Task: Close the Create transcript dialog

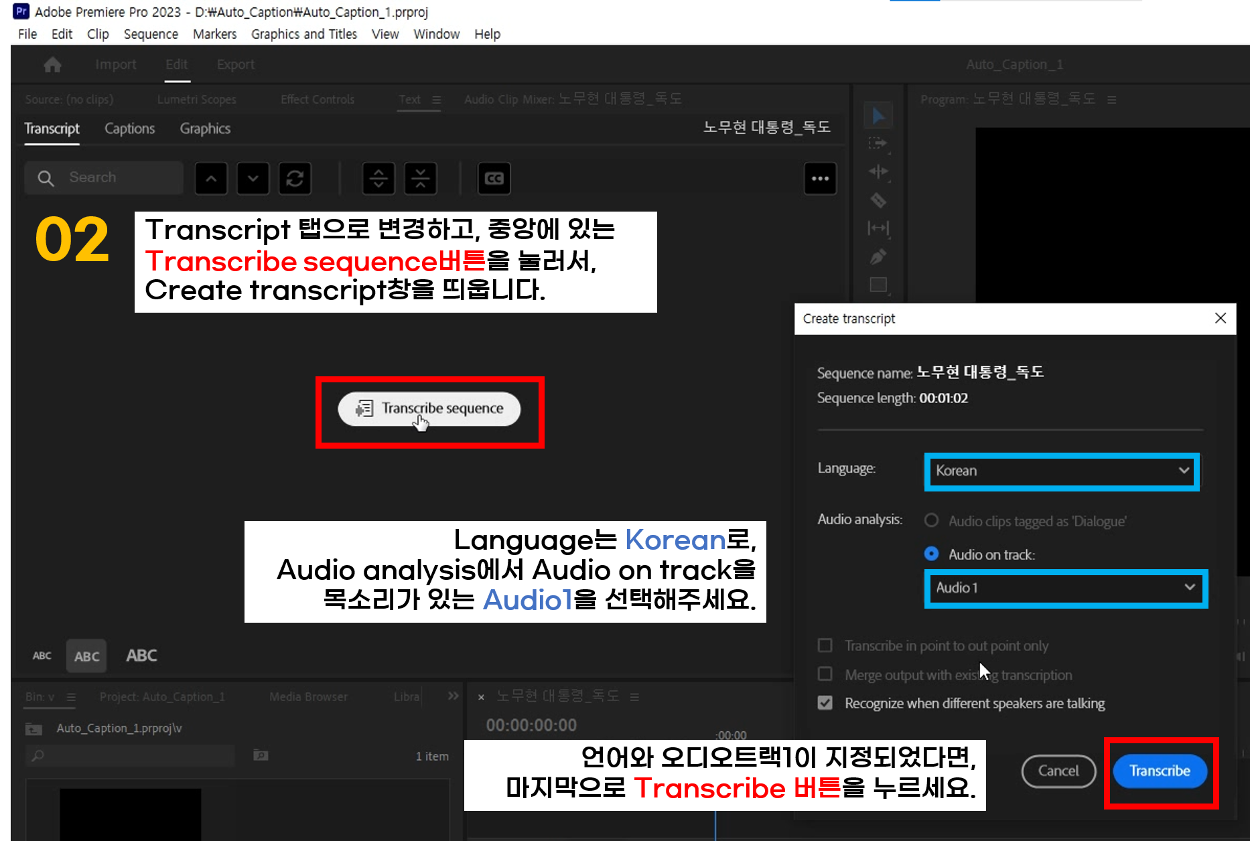Action: [1221, 318]
